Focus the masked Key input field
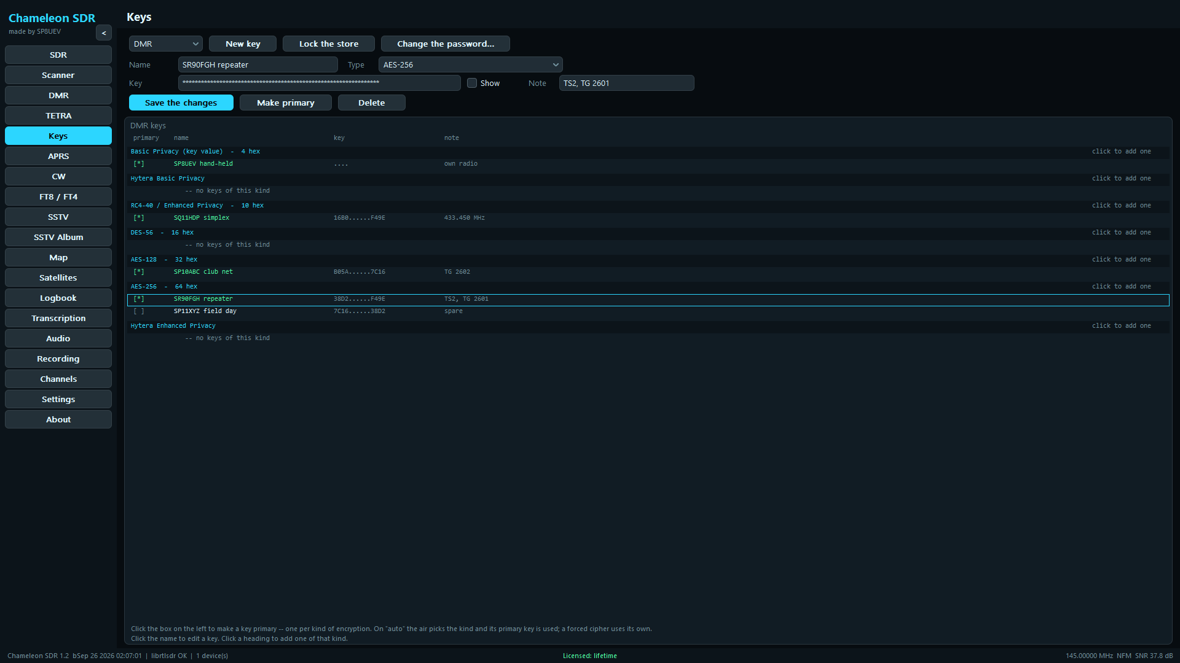 click(320, 83)
